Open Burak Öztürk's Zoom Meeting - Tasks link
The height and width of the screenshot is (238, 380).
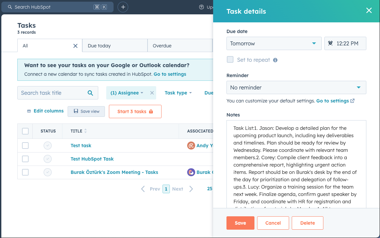(x=114, y=172)
